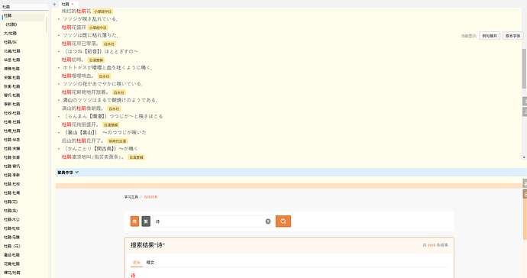
Task: Focus the word lookup box above the entry list
Action: click(25, 7)
